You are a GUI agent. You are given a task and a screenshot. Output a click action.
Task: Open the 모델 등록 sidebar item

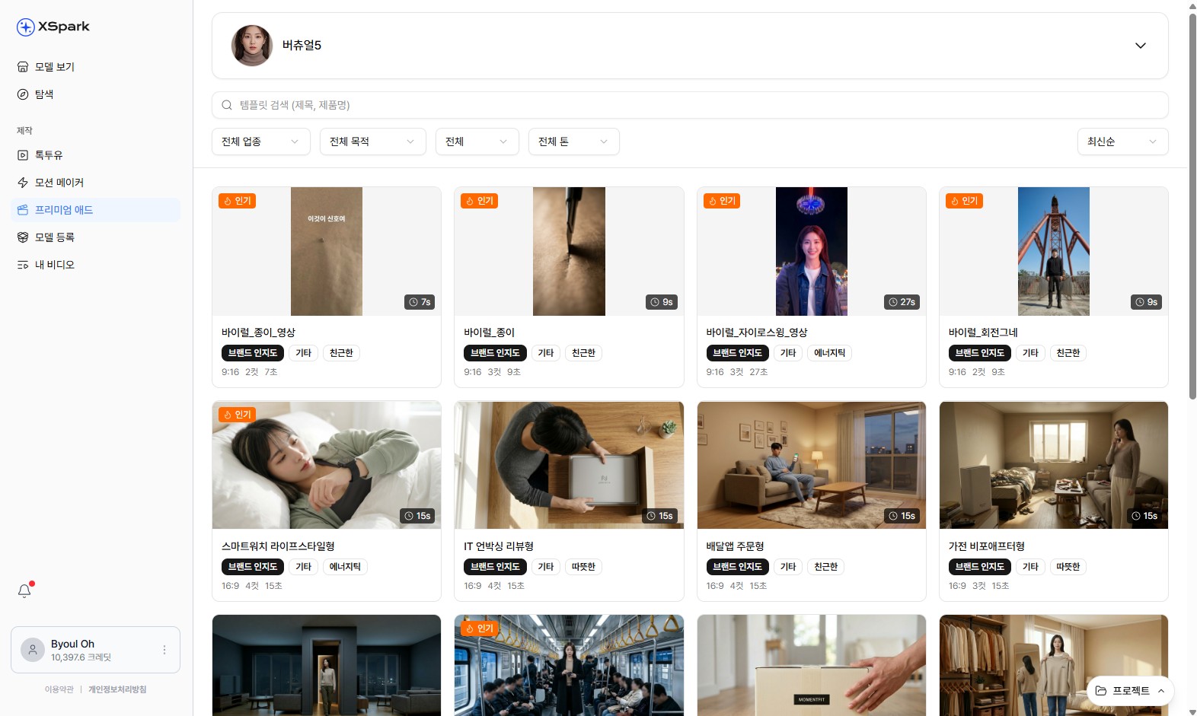96,237
